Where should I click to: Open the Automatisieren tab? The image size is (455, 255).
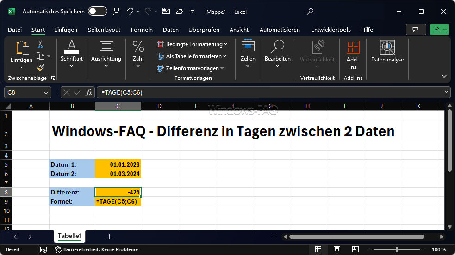click(280, 30)
